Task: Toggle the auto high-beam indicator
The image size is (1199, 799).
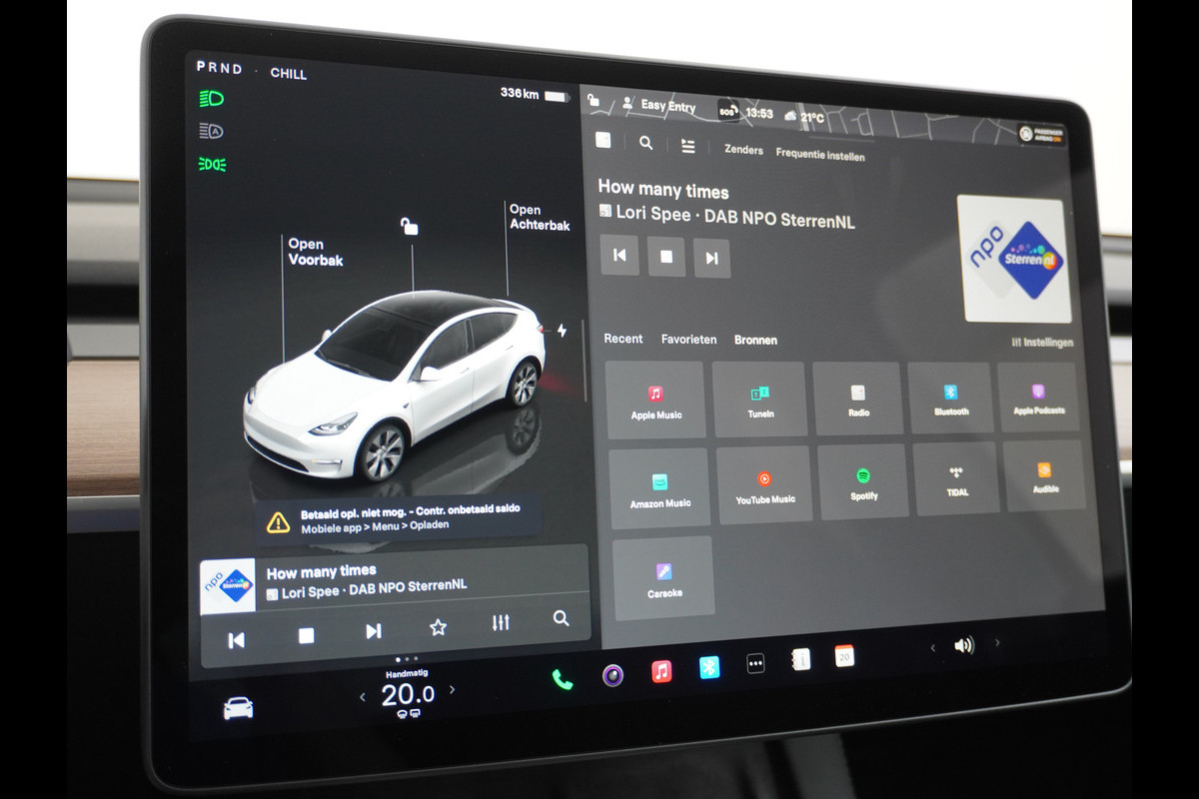Action: 211,131
